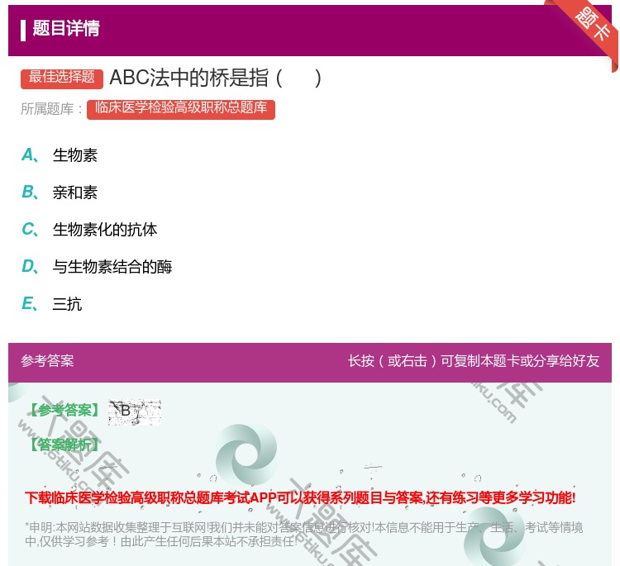Click the 最佳选择题 question type badge

coord(62,78)
